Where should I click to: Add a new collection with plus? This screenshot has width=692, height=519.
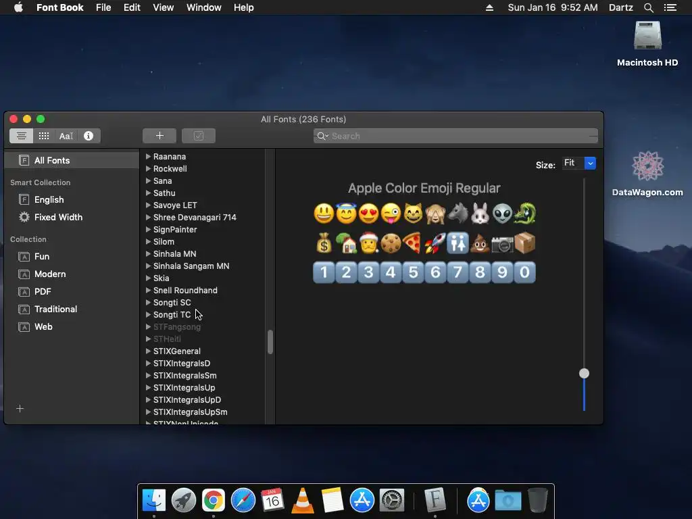[x=20, y=409]
